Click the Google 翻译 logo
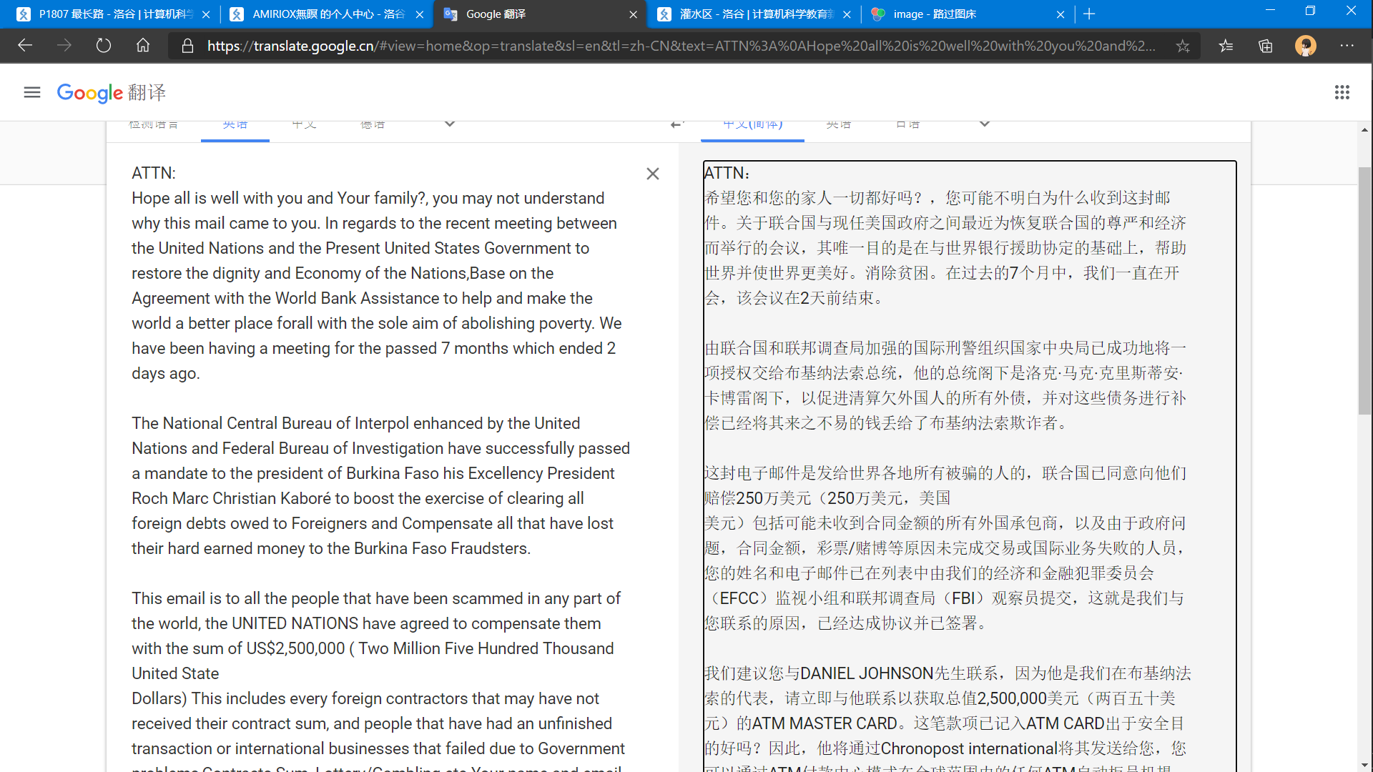This screenshot has width=1373, height=772. (111, 92)
